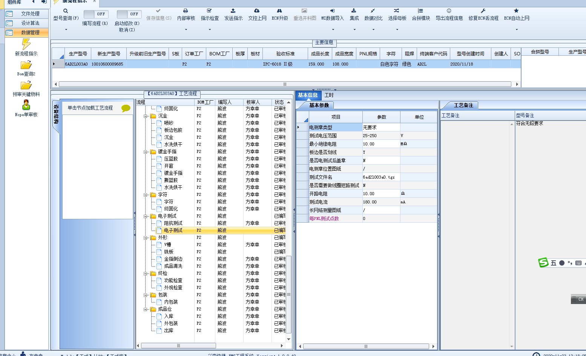Sort by 验收标准 column header

[285, 54]
